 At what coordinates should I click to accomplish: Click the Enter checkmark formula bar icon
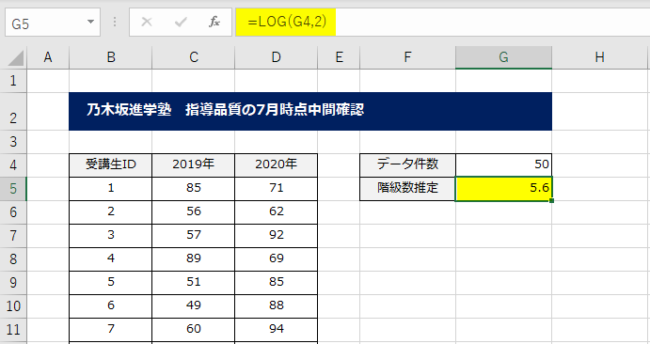181,22
